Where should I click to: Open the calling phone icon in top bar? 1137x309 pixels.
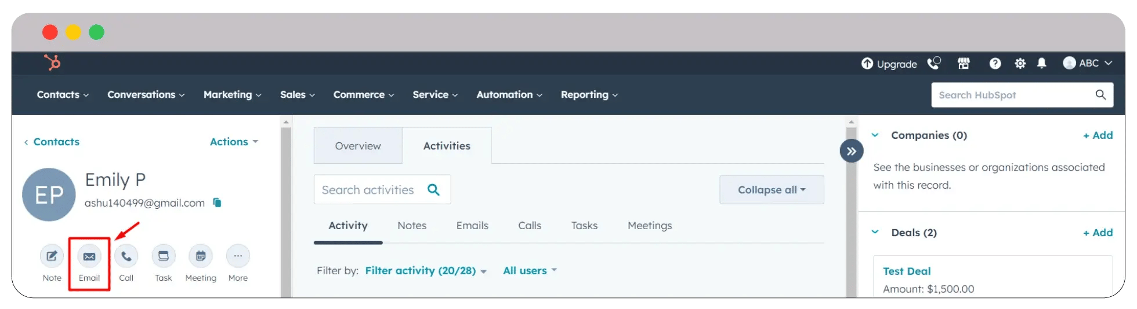pyautogui.click(x=934, y=63)
